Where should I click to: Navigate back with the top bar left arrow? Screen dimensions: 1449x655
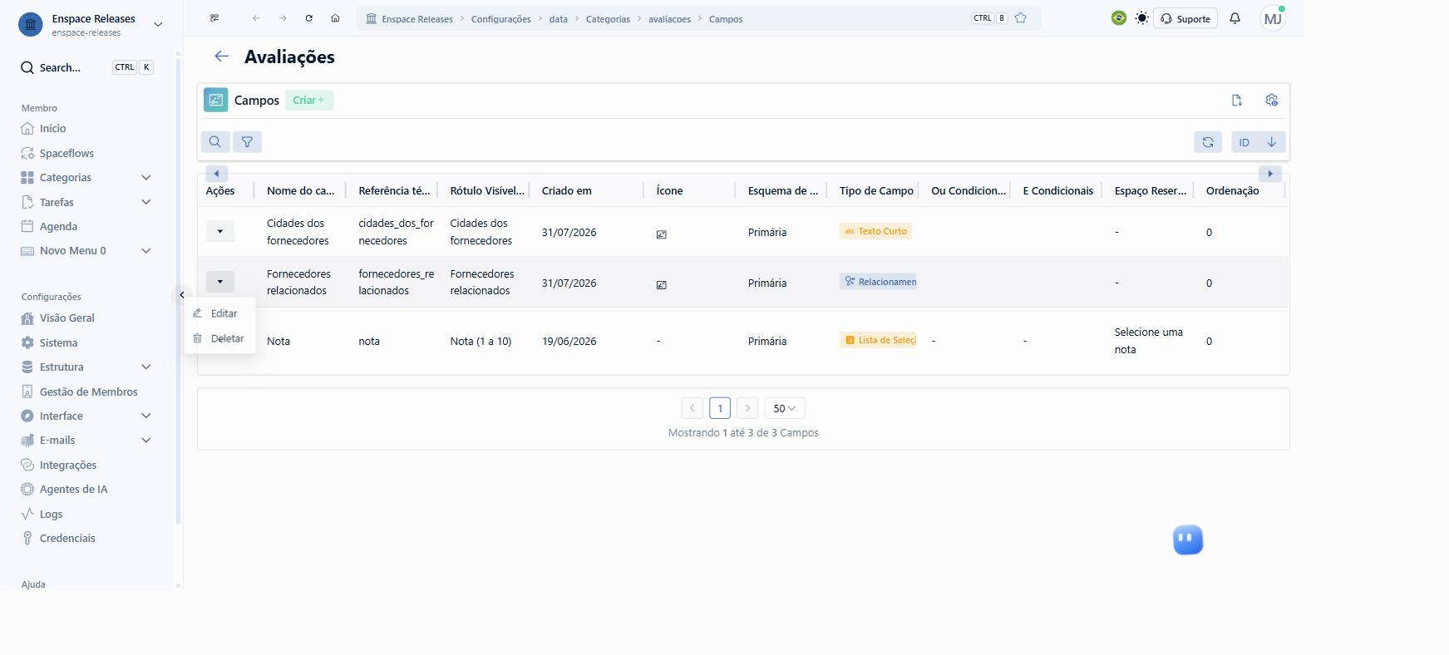(x=256, y=18)
